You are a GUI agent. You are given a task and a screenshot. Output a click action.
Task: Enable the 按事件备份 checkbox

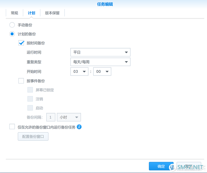21,81
